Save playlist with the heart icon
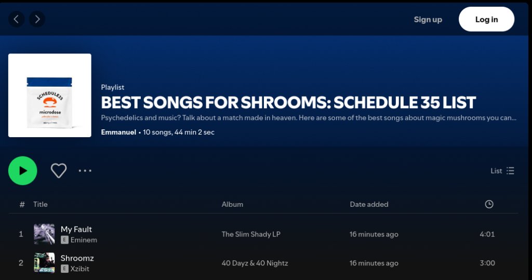This screenshot has width=532, height=280. 59,170
